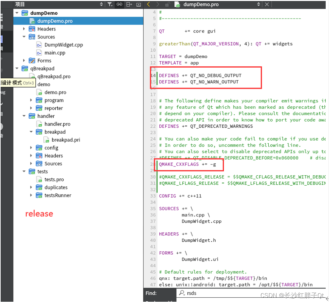Screen dimensions: 329x302
Task: Expand the Forms folder
Action: click(24, 60)
